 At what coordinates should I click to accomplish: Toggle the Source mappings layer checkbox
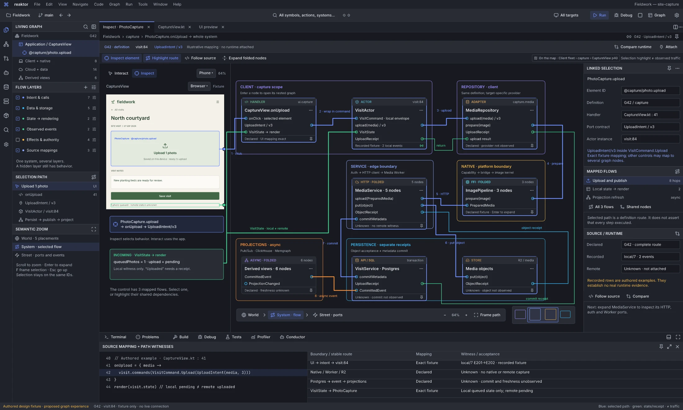[18, 150]
